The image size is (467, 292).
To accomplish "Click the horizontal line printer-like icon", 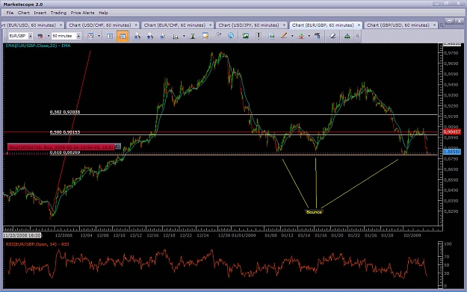I will coord(271,36).
